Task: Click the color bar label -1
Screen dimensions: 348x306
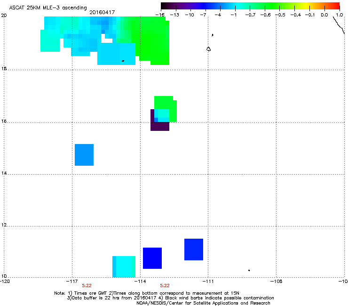Action: coord(233,15)
